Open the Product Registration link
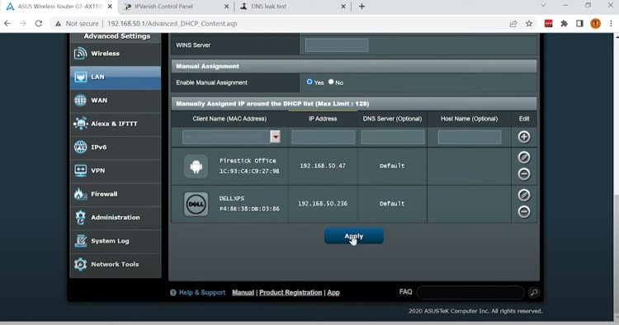The image size is (619, 325). click(x=291, y=292)
